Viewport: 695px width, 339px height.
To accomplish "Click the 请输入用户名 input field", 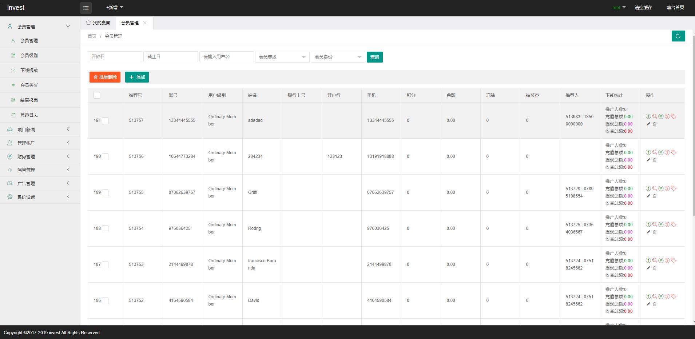I will [x=226, y=57].
